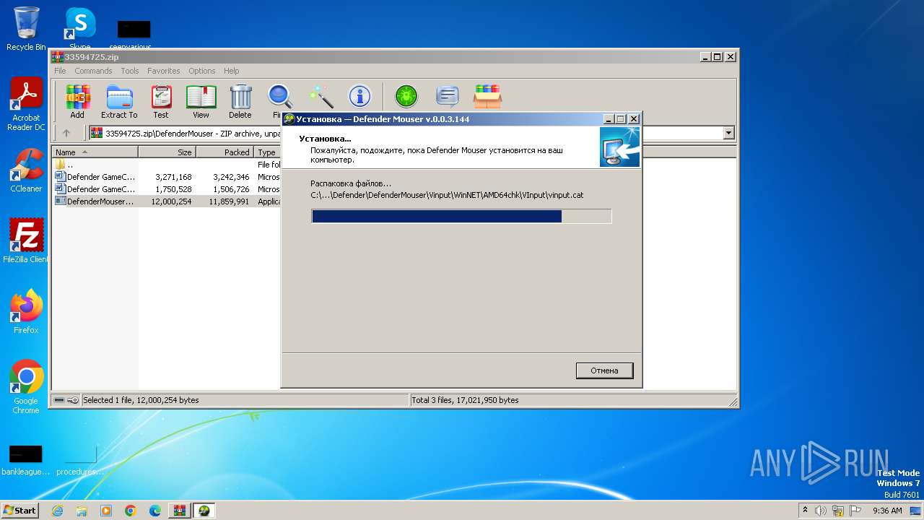
Task: Click the Отмена cancel button
Action: 604,370
